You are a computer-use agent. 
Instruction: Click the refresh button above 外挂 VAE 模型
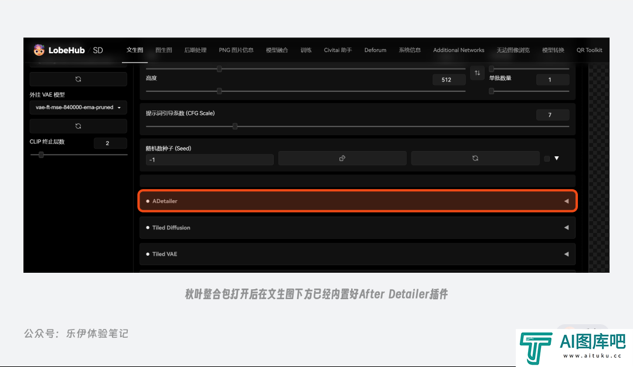(78, 79)
